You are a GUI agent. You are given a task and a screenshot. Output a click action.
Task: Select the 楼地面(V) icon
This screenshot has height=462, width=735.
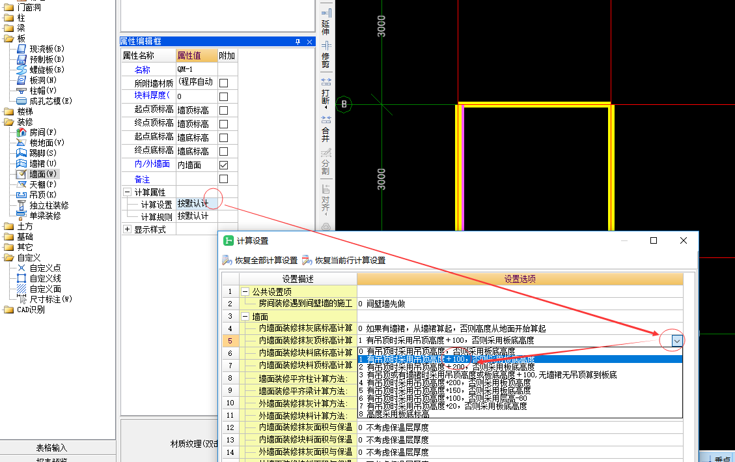(x=21, y=143)
